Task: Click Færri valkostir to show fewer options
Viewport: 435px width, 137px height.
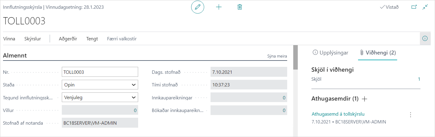Action: coord(122,39)
